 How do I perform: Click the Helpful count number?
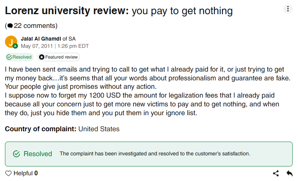(x=36, y=173)
